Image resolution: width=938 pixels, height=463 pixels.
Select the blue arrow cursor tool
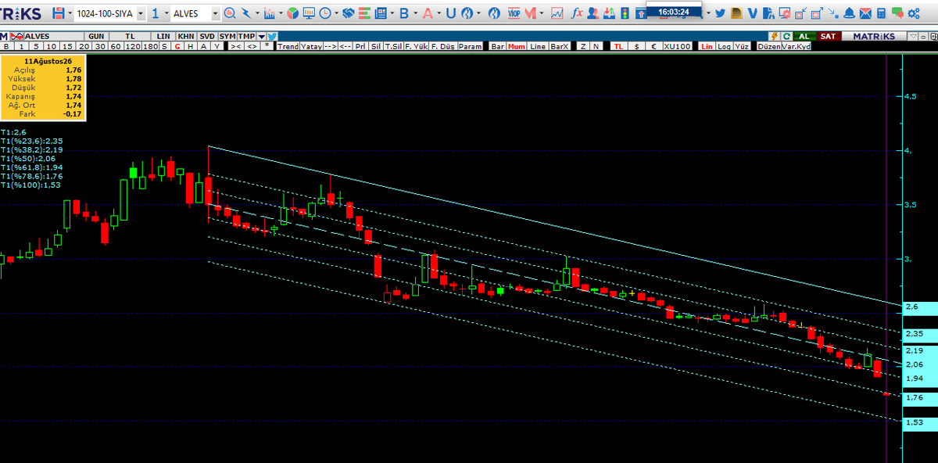pos(246,13)
